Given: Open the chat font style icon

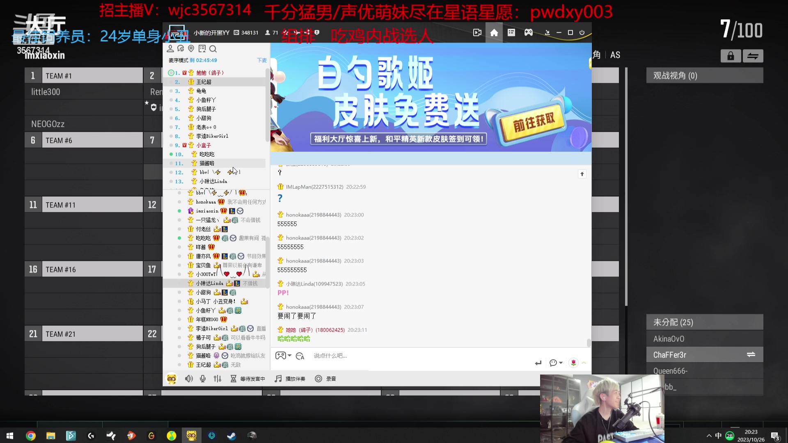Looking at the screenshot, I should pyautogui.click(x=300, y=356).
